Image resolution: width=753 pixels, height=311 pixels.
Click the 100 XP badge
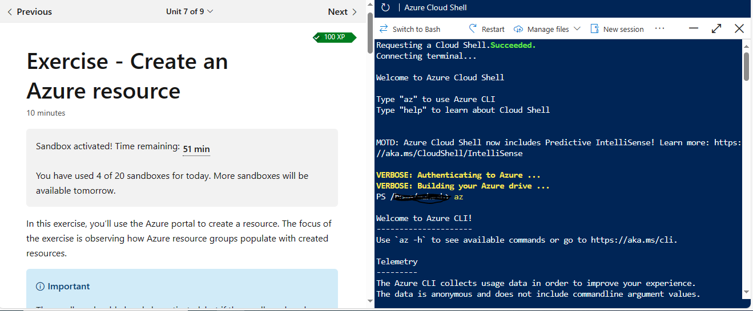[x=335, y=37]
